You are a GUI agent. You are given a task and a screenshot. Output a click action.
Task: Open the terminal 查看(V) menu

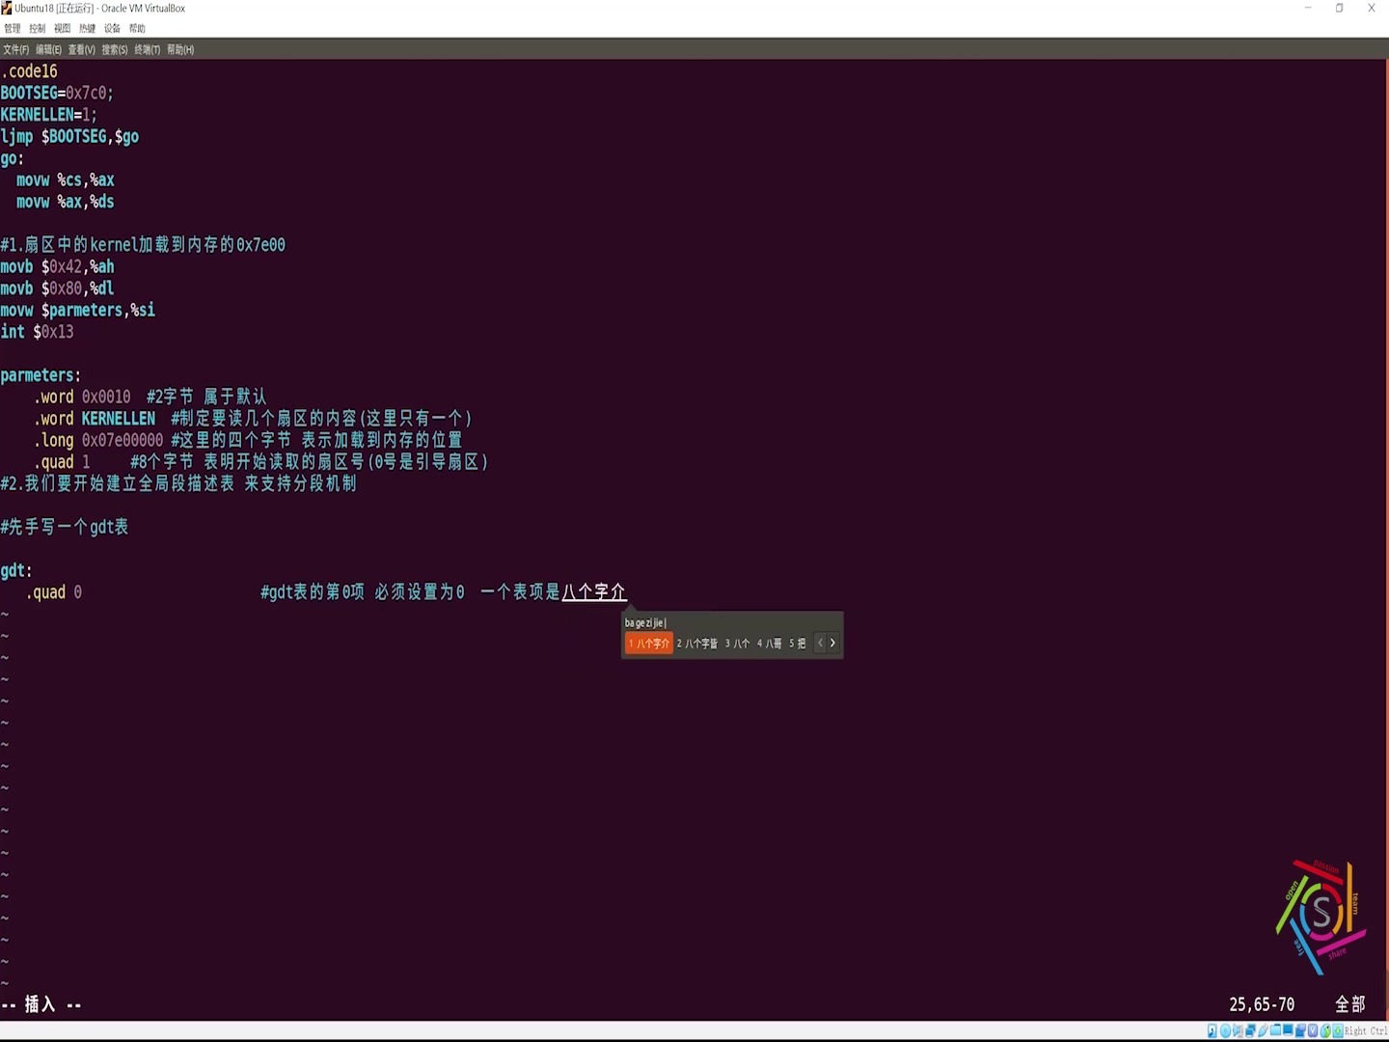(x=81, y=49)
